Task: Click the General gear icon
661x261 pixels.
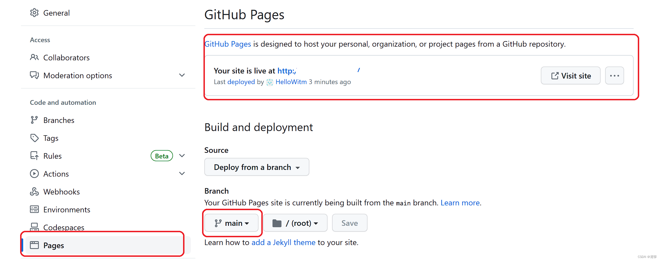Action: (34, 13)
